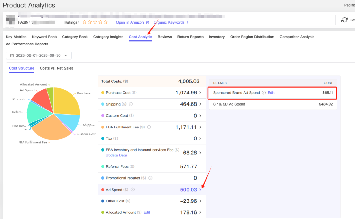Image resolution: width=355 pixels, height=219 pixels.
Task: Expand the Ad Spend row chevron
Action: [x=200, y=190]
